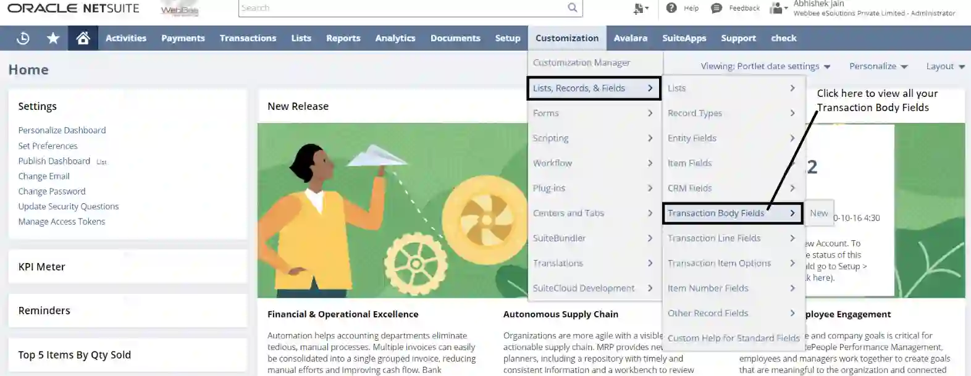Click the Change Password link
The image size is (971, 376).
(52, 191)
